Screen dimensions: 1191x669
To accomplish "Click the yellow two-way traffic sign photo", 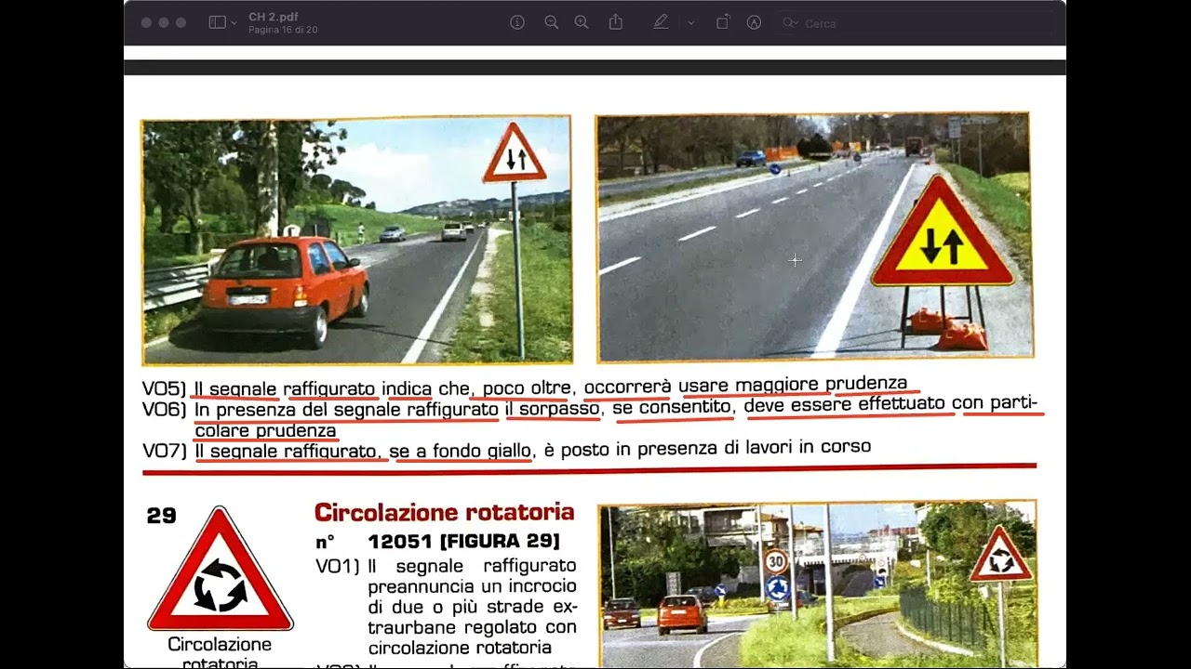I will 814,237.
